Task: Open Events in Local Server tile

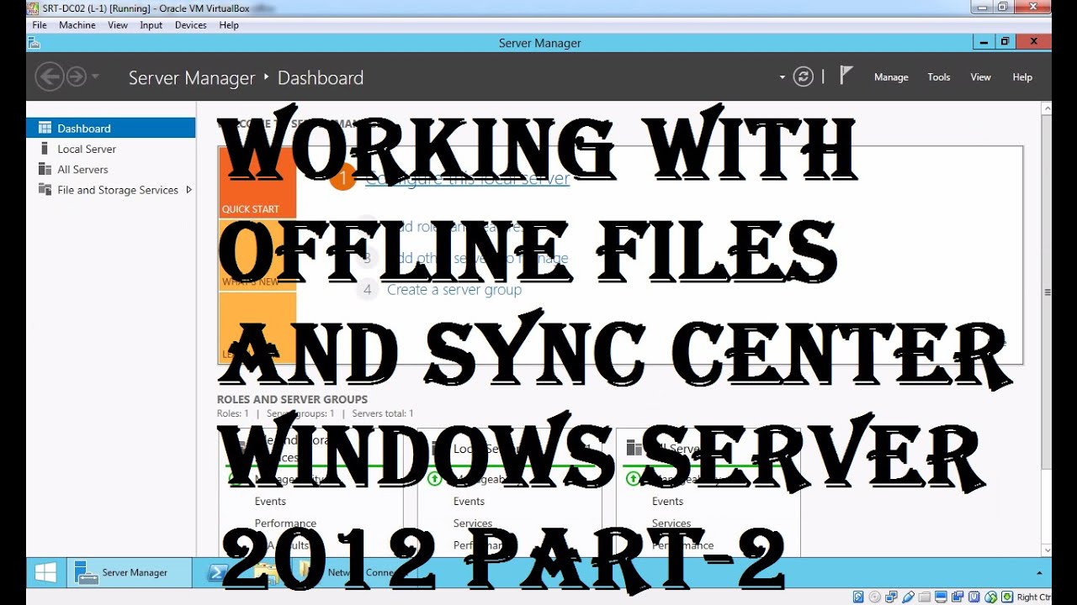Action: click(469, 502)
